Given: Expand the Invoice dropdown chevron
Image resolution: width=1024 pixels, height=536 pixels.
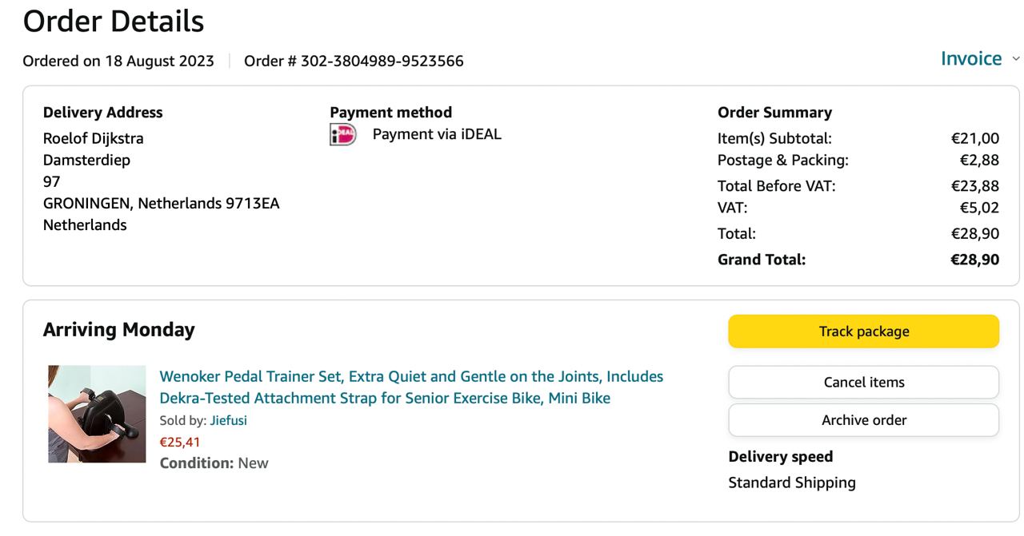Looking at the screenshot, I should [x=1016, y=59].
